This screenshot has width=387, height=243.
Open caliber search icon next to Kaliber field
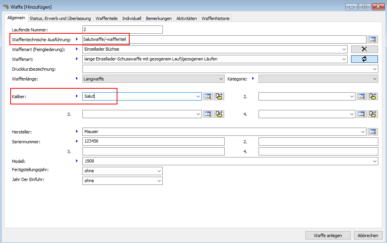208,97
